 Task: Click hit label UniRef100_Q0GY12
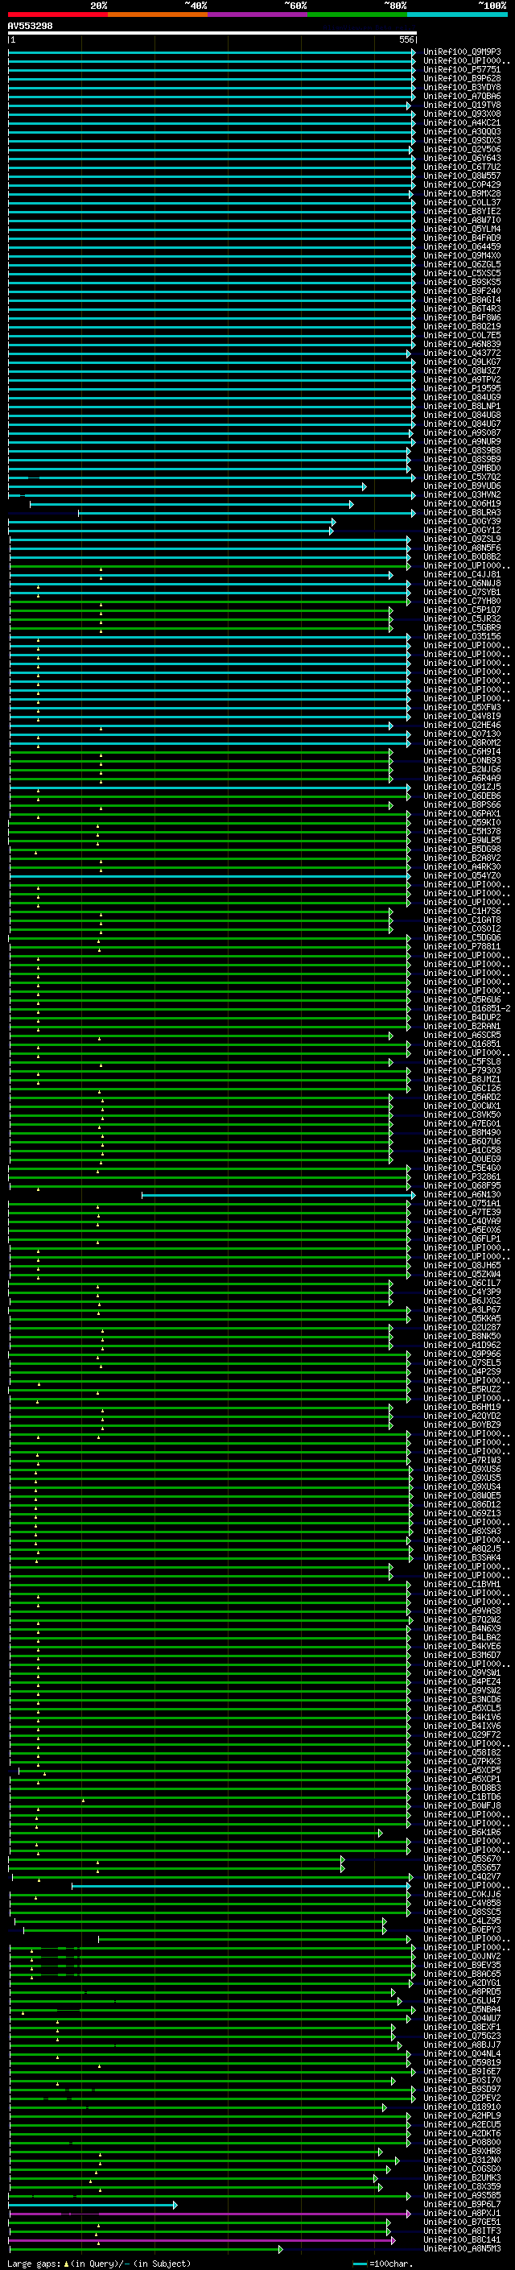[x=462, y=531]
